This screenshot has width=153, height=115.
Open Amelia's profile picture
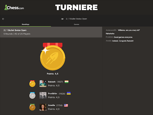43,107
